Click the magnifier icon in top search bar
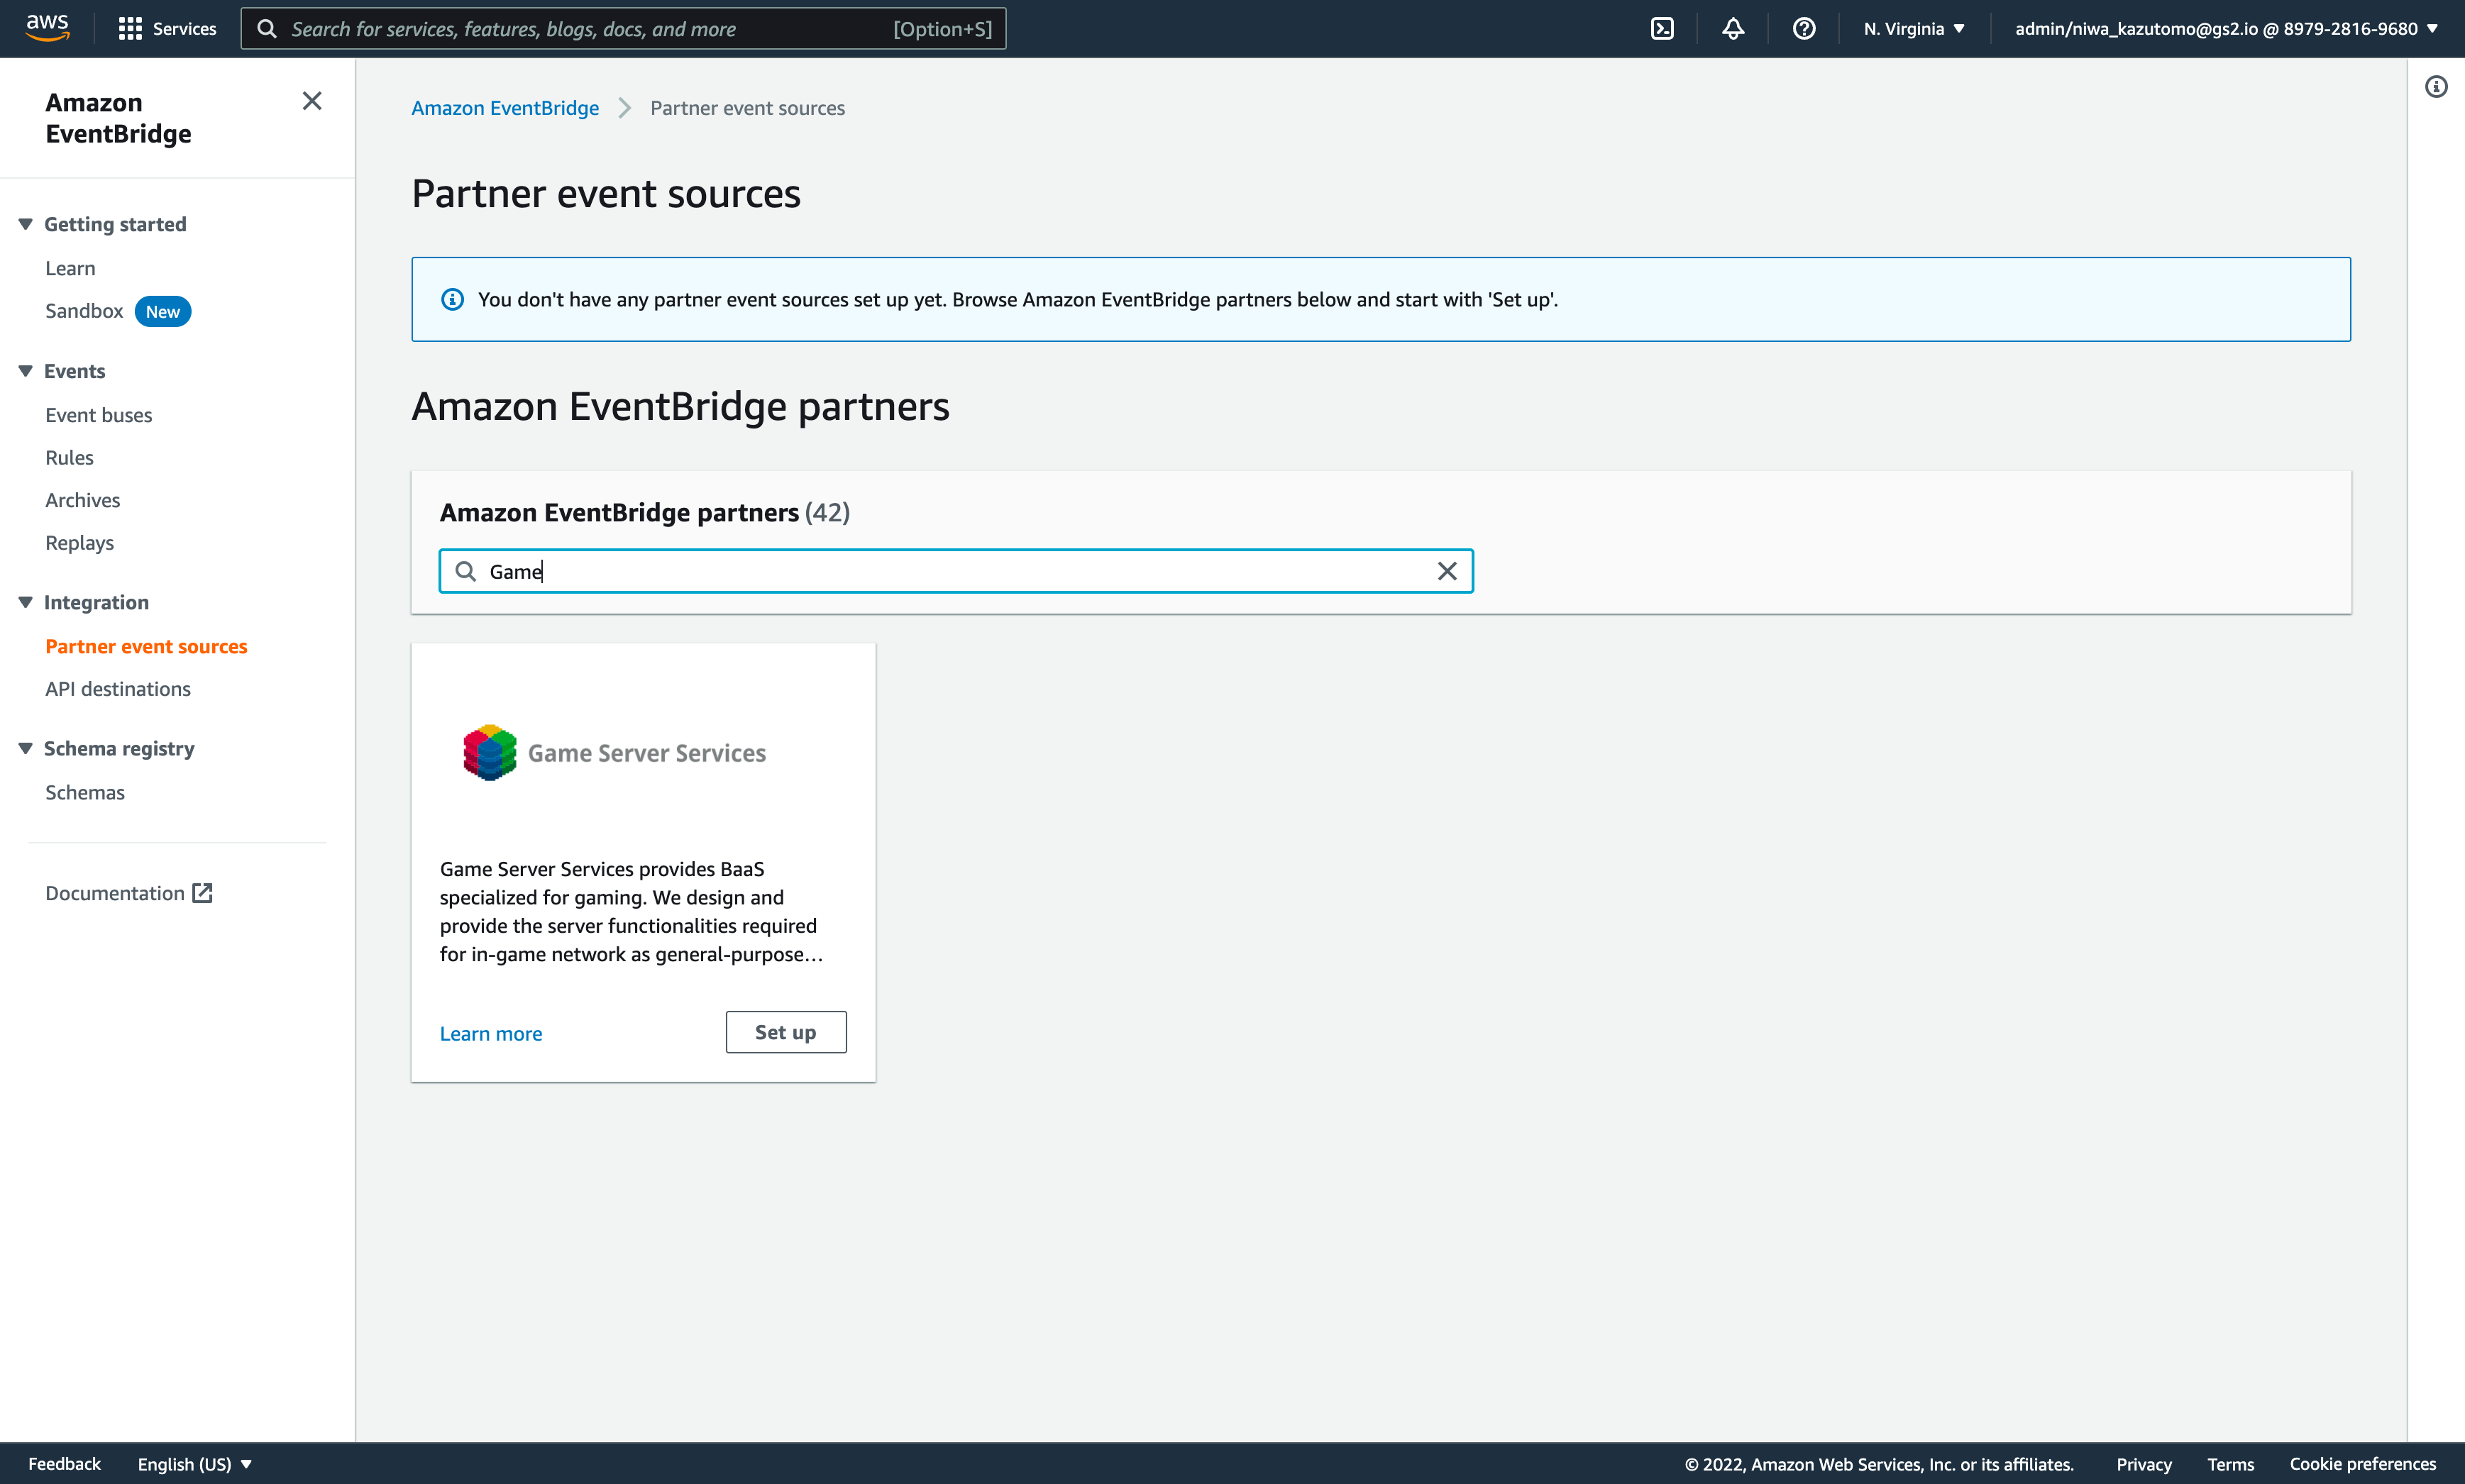 (x=267, y=29)
